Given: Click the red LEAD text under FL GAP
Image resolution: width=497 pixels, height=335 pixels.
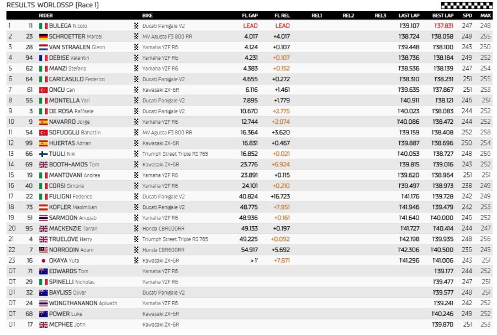Looking at the screenshot, I should click(250, 26).
